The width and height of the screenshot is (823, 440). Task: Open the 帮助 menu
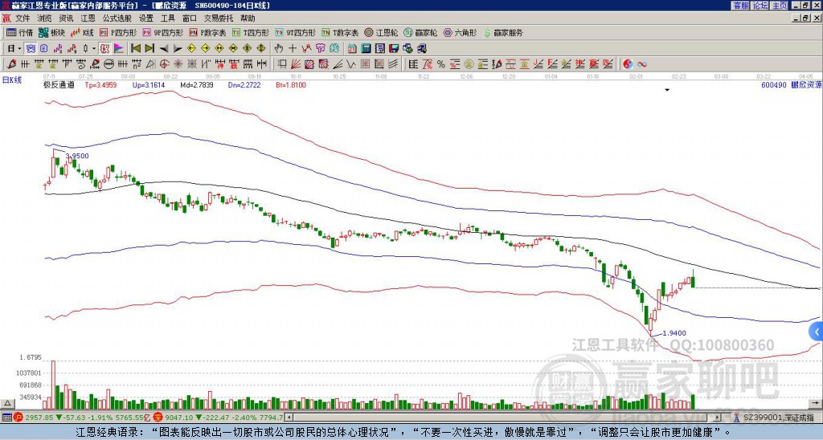click(x=248, y=18)
